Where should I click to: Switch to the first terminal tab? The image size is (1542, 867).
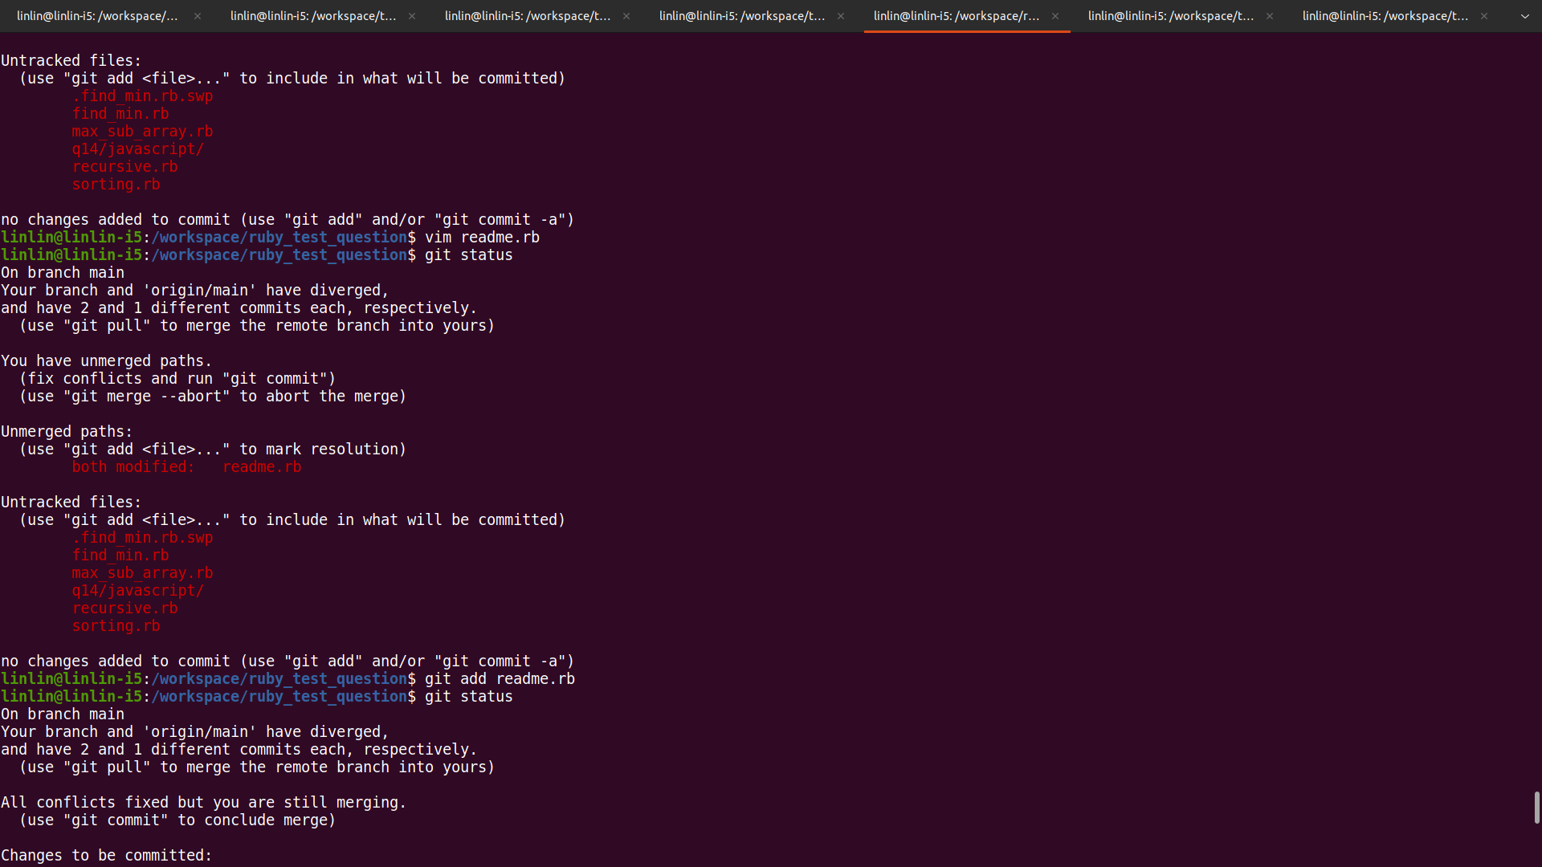(x=97, y=16)
